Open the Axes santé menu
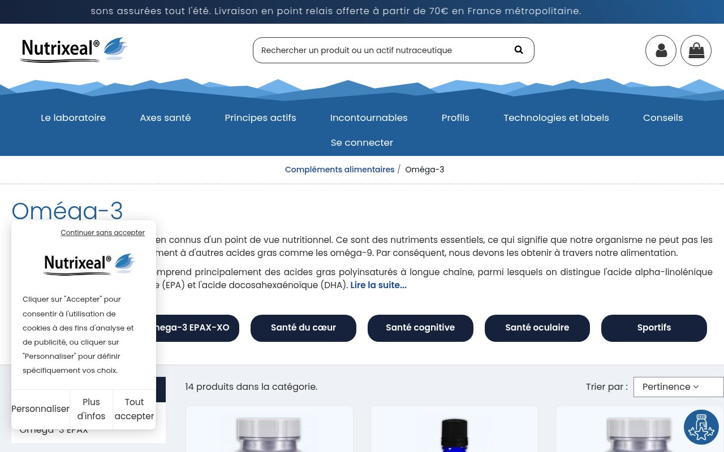Screen dimensions: 724x452 coord(165,118)
